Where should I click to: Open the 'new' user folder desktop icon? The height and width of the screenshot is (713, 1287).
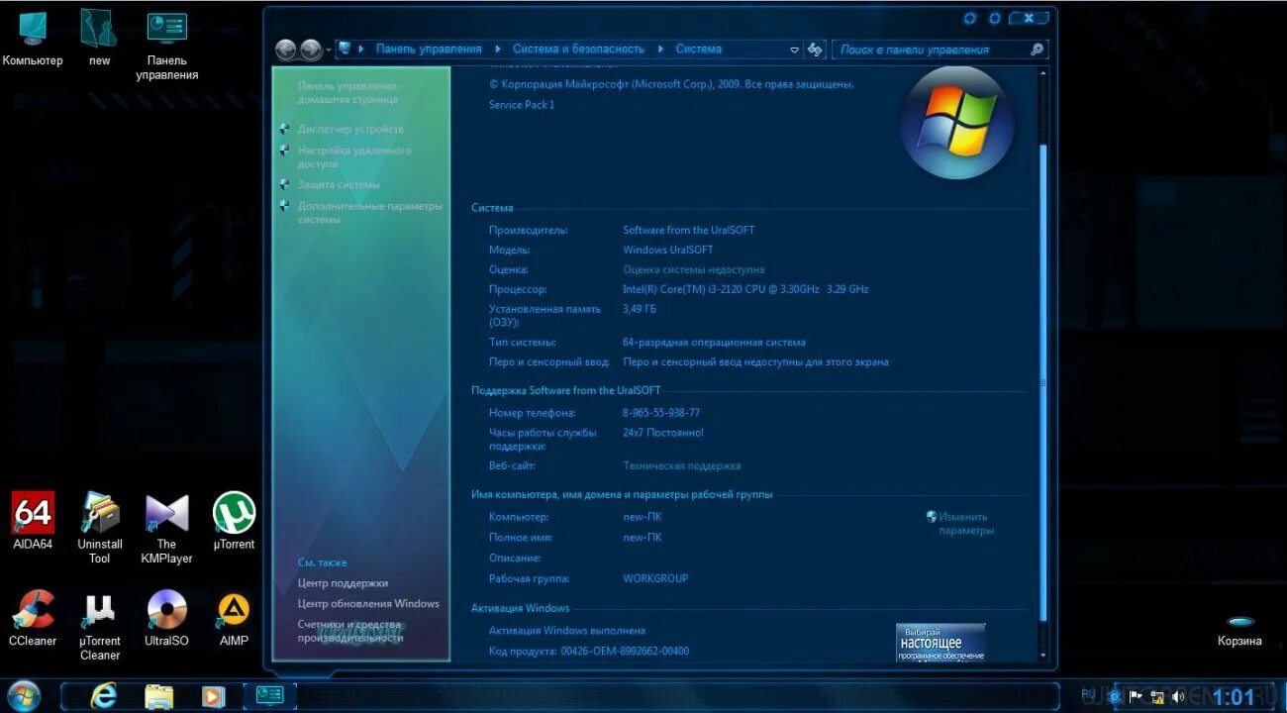click(x=99, y=38)
